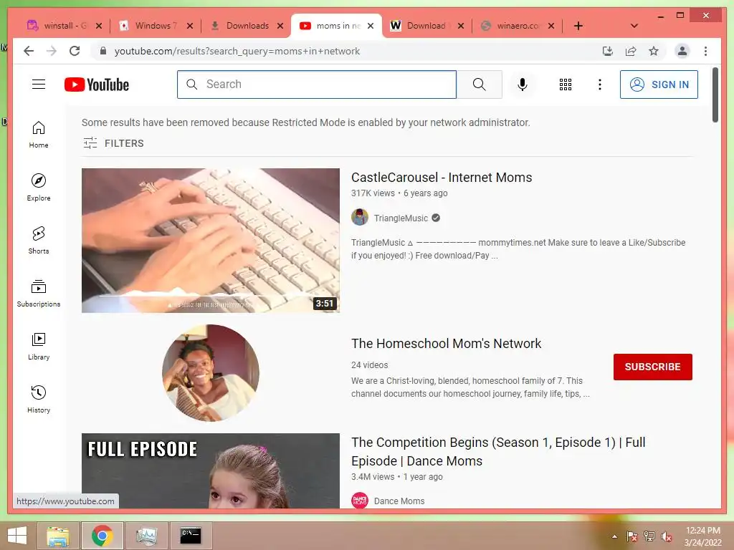
Task: Open Shorts in the sidebar
Action: tap(39, 241)
